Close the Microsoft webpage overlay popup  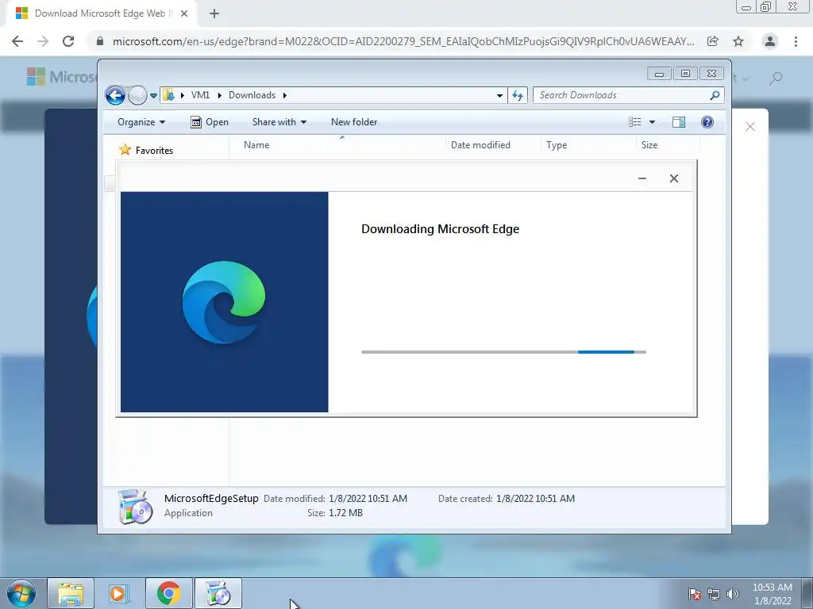749,127
